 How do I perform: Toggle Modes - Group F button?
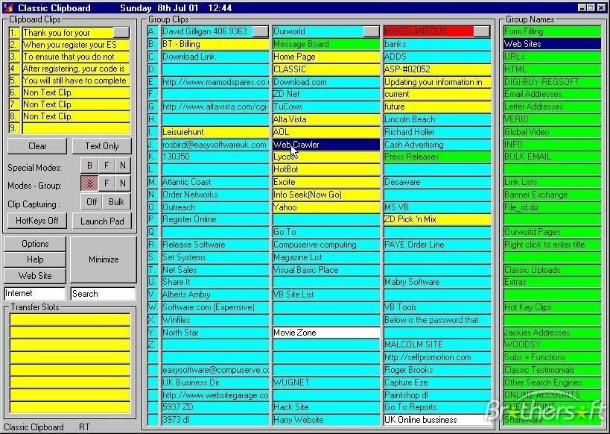[x=107, y=183]
